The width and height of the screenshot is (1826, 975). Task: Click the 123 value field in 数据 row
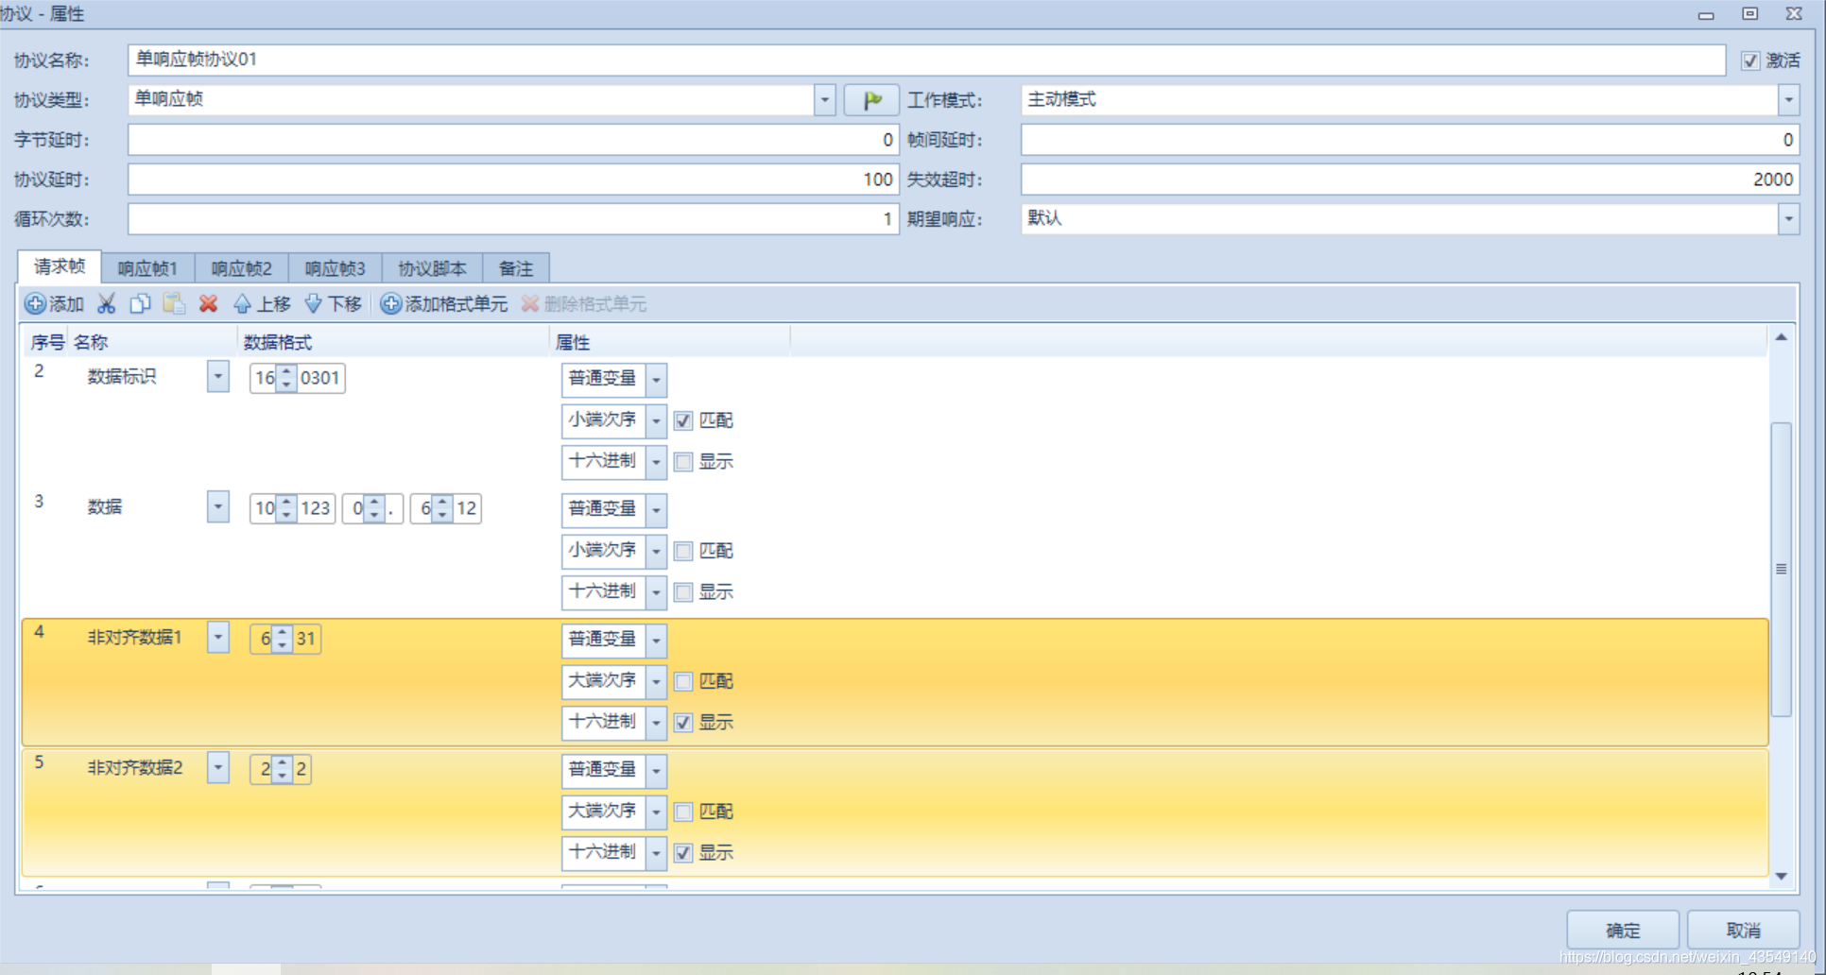coord(316,508)
